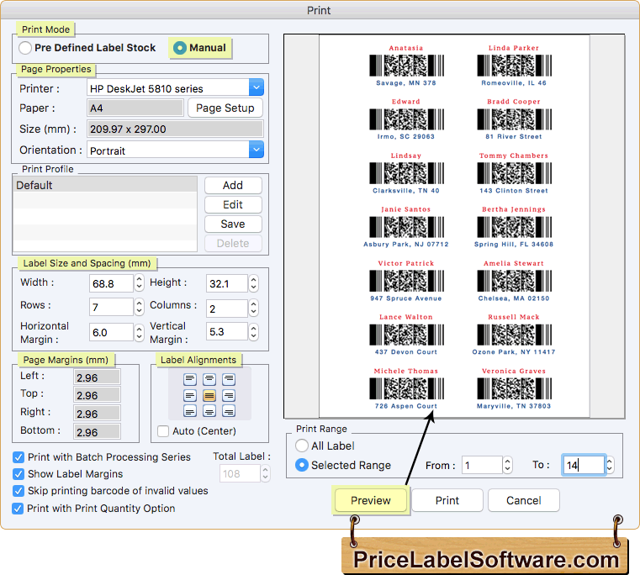The height and width of the screenshot is (575, 640).
Task: Select middle-right label alignment icon
Action: pos(229,395)
